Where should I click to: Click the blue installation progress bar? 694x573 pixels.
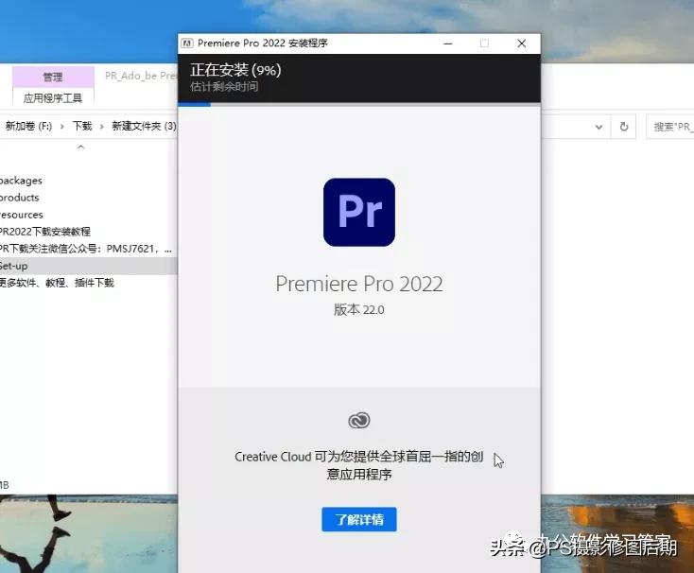tap(195, 104)
